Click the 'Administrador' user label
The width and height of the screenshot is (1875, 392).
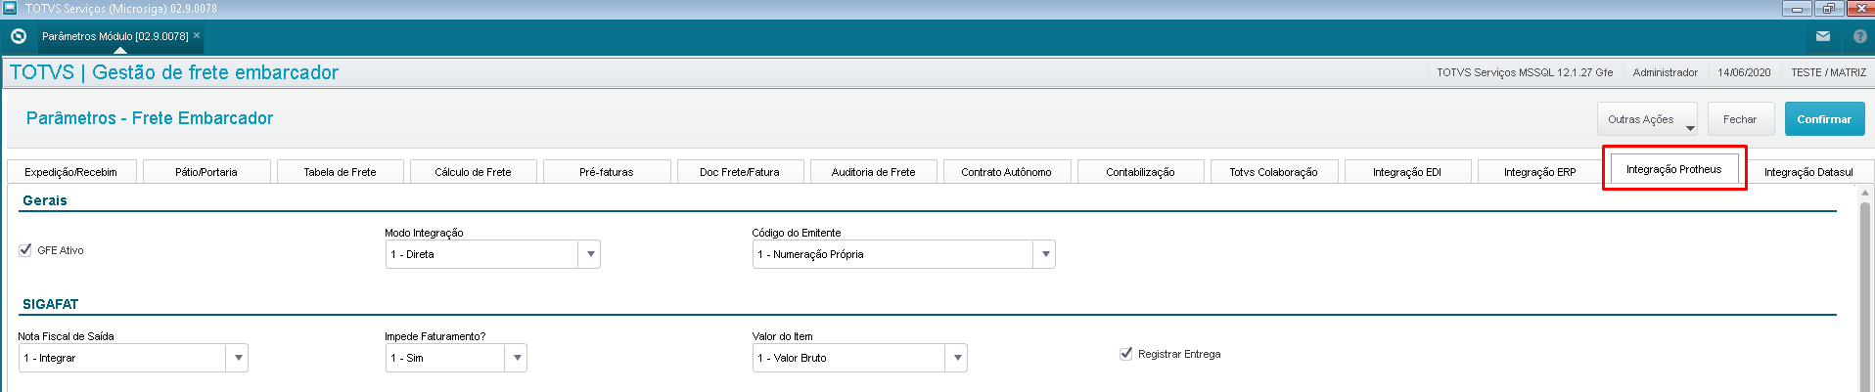[1665, 72]
